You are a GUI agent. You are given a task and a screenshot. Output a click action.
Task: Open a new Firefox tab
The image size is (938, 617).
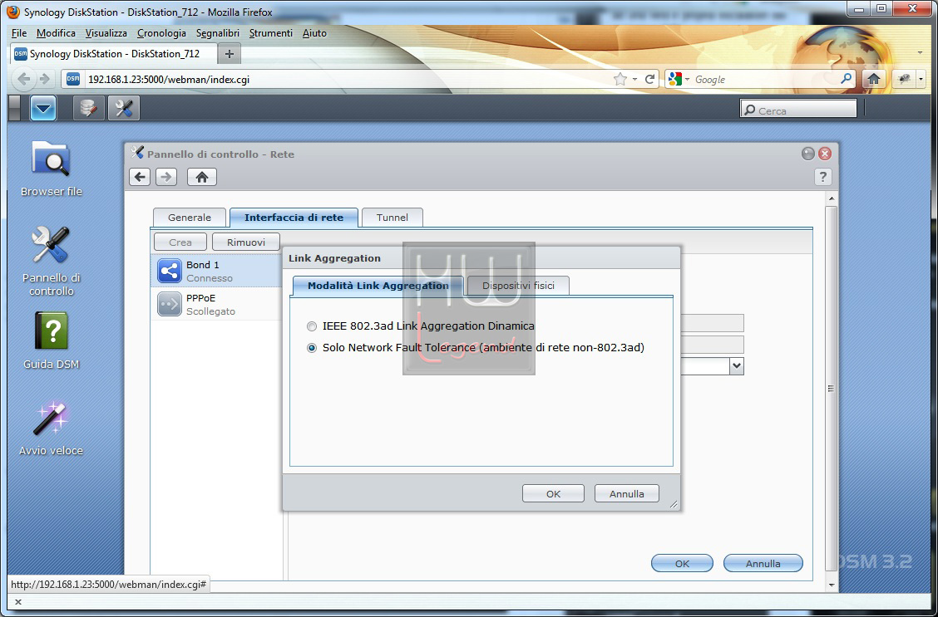pyautogui.click(x=229, y=54)
